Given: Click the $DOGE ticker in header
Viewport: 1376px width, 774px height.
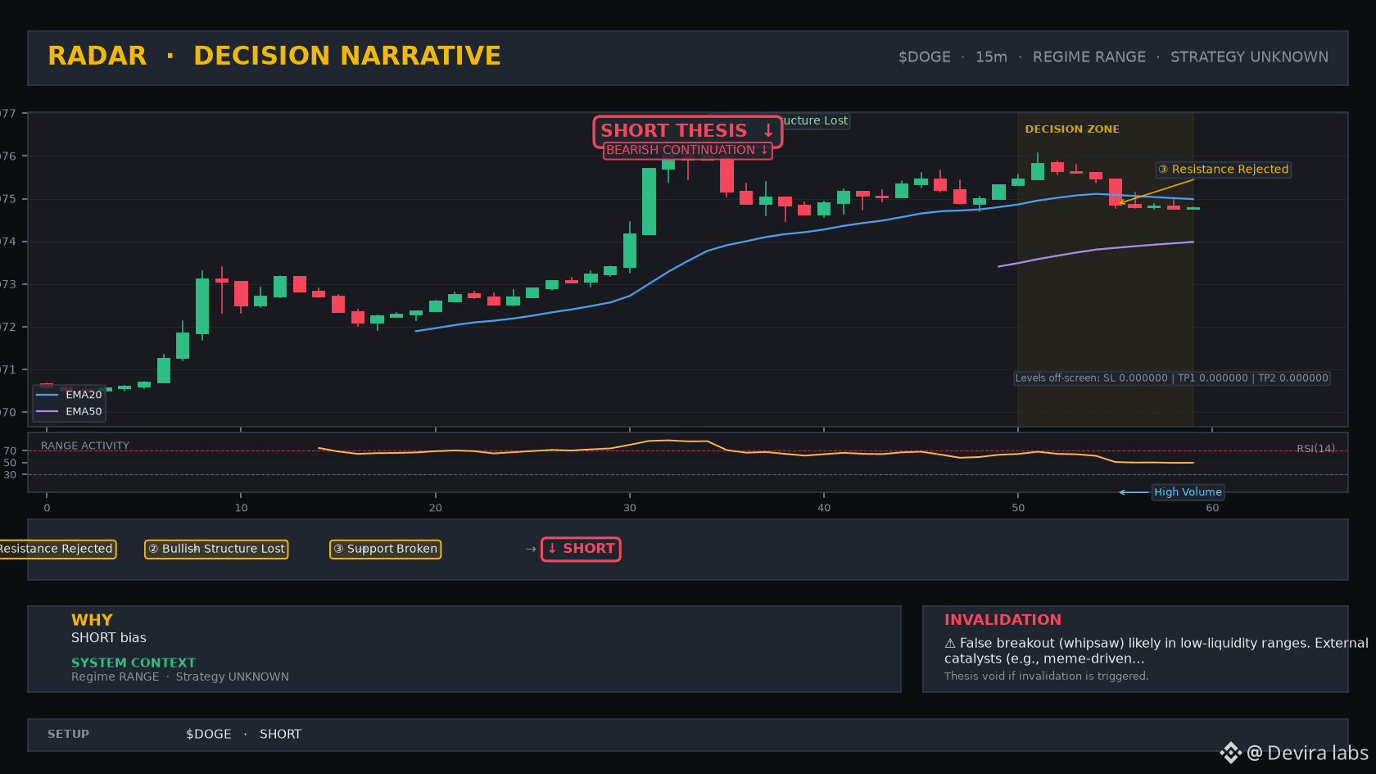Looking at the screenshot, I should 925,57.
